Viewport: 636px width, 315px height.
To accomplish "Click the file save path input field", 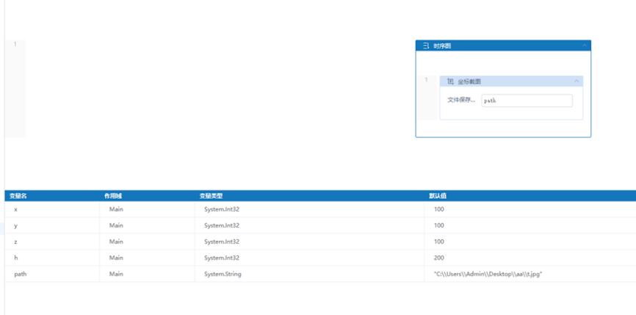I will [527, 101].
